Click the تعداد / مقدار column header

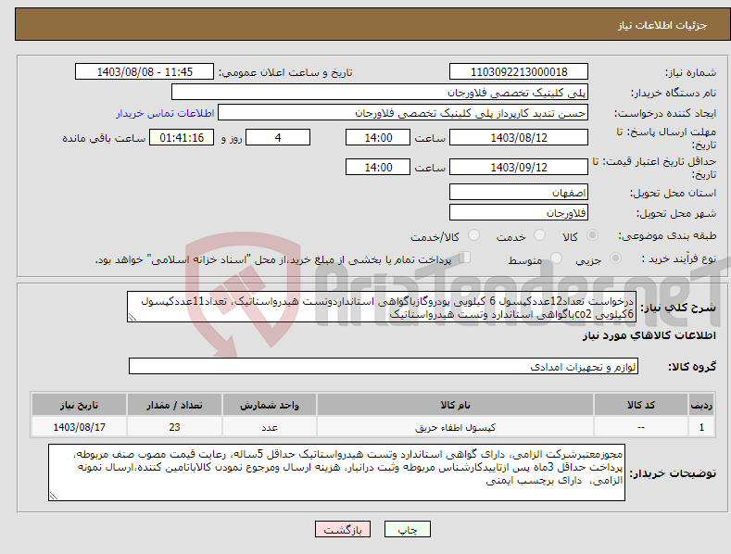pos(174,405)
